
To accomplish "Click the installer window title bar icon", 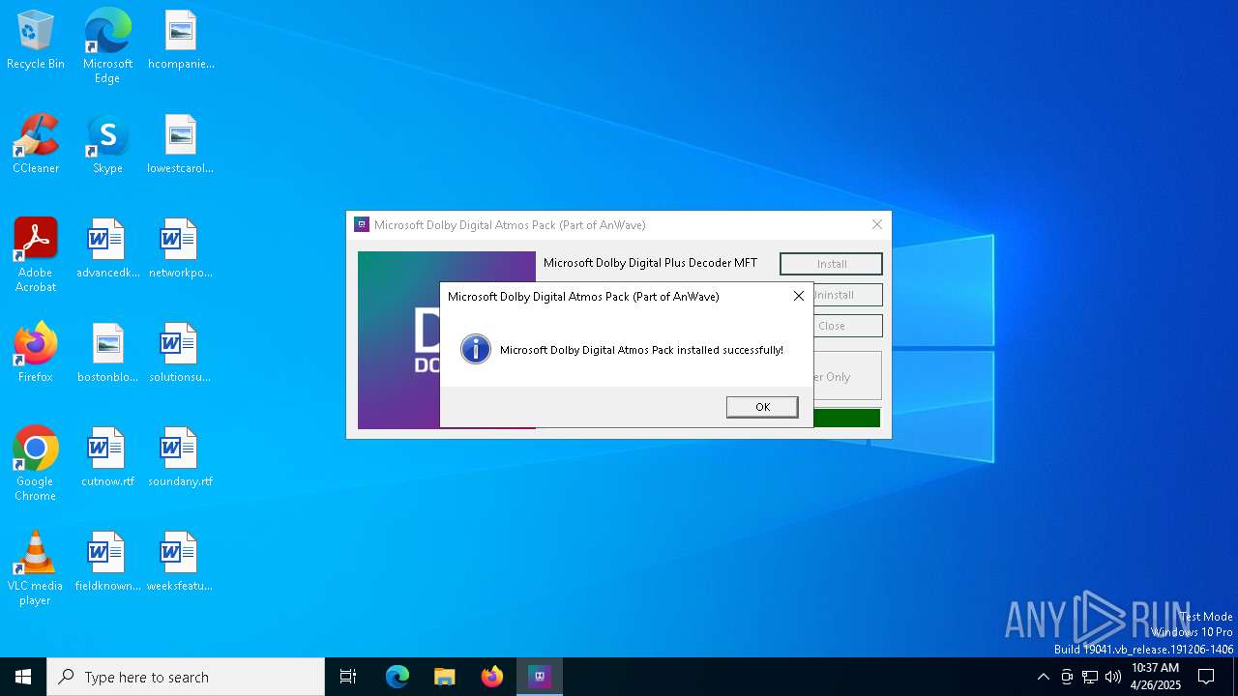I will coord(362,224).
